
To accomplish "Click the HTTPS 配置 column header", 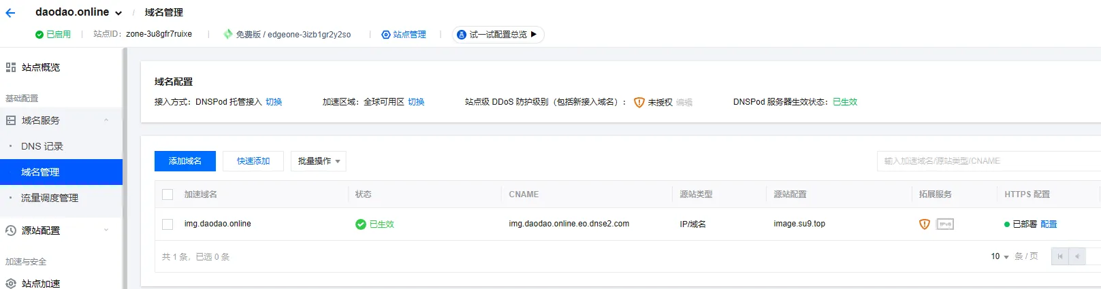I will [1027, 194].
